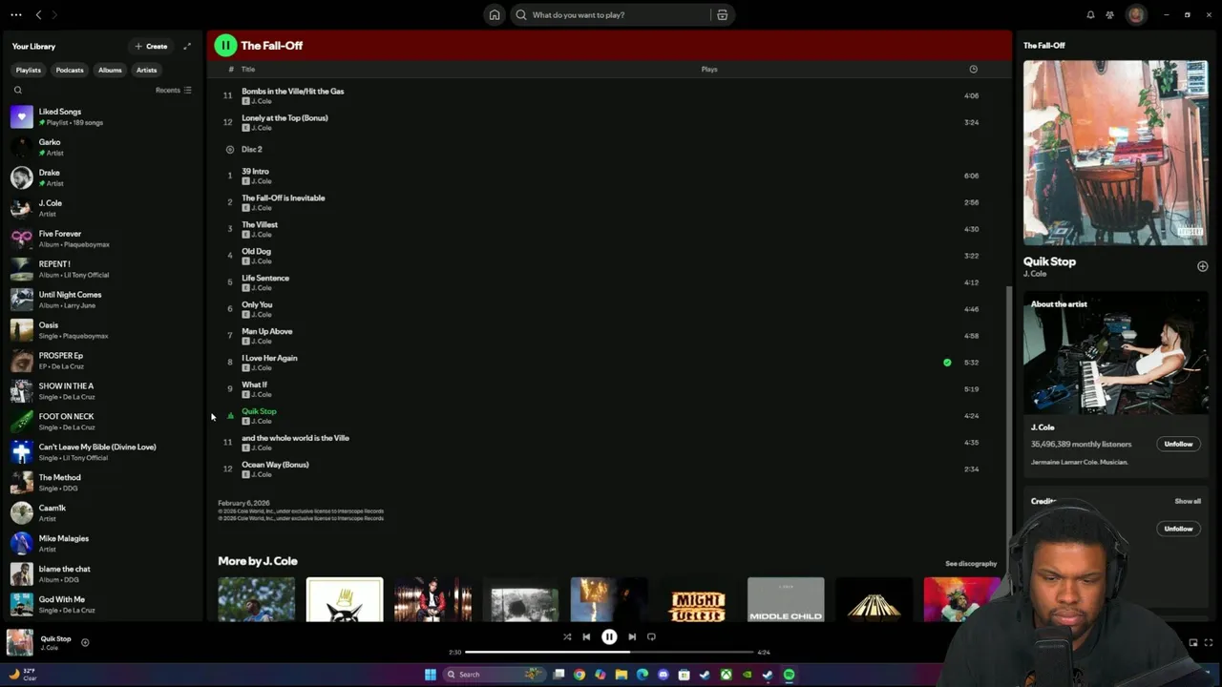The image size is (1222, 687).
Task: Open Liked Songs playlist in library
Action: (x=102, y=116)
